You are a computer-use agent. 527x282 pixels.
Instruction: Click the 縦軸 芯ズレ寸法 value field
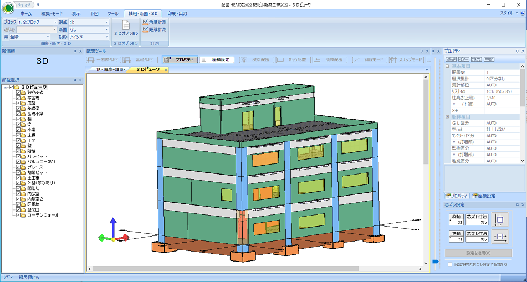pyautogui.click(x=477, y=222)
